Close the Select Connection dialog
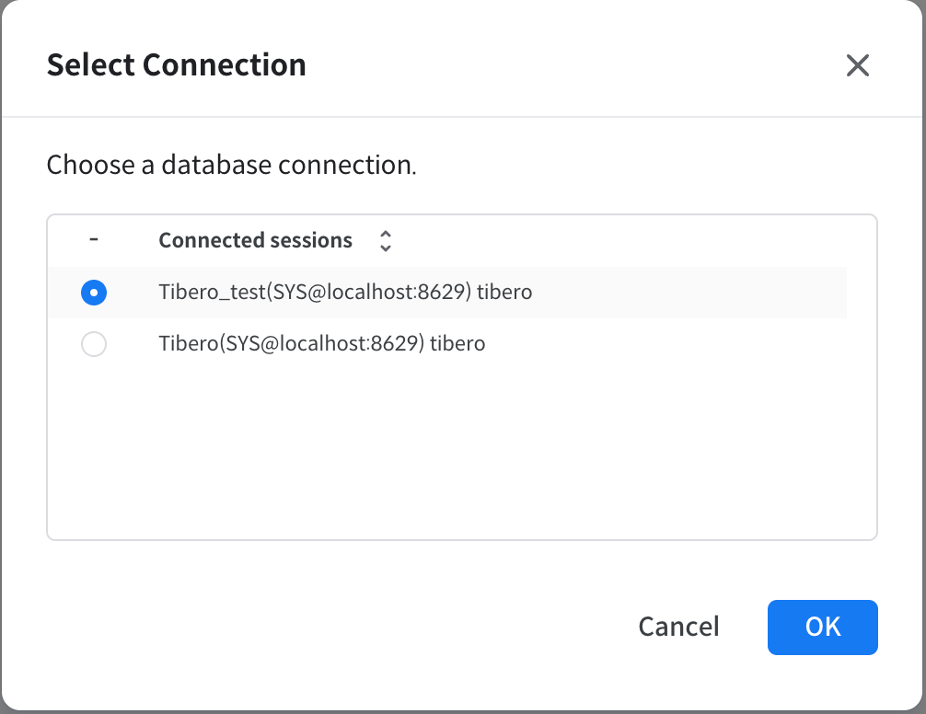The height and width of the screenshot is (714, 926). pos(857,65)
